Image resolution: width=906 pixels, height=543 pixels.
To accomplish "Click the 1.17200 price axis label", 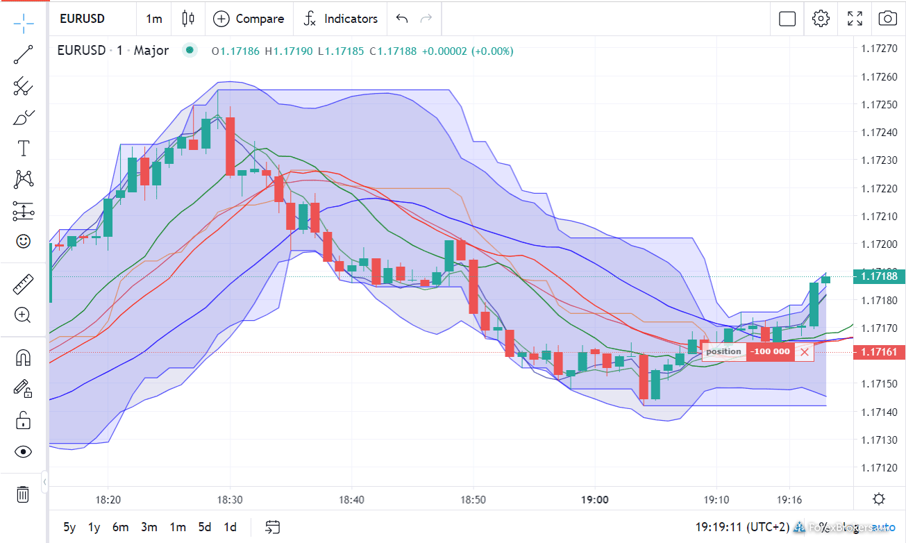I will 878,244.
